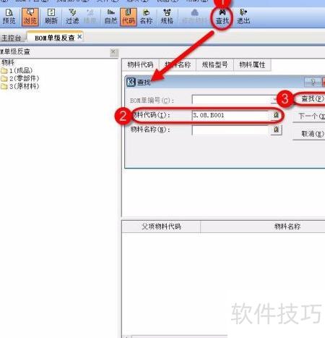Switch display to 名称 name
This screenshot has height=338, width=325.
pyautogui.click(x=146, y=17)
